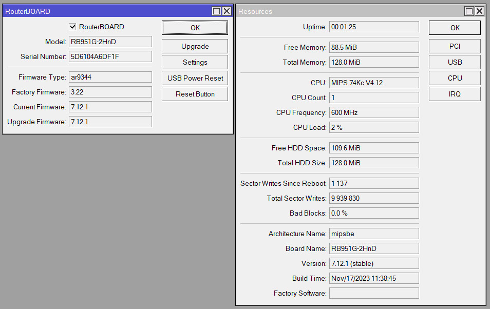Click the Total HDD Size field
Viewport: 490px width, 309px height.
click(374, 163)
